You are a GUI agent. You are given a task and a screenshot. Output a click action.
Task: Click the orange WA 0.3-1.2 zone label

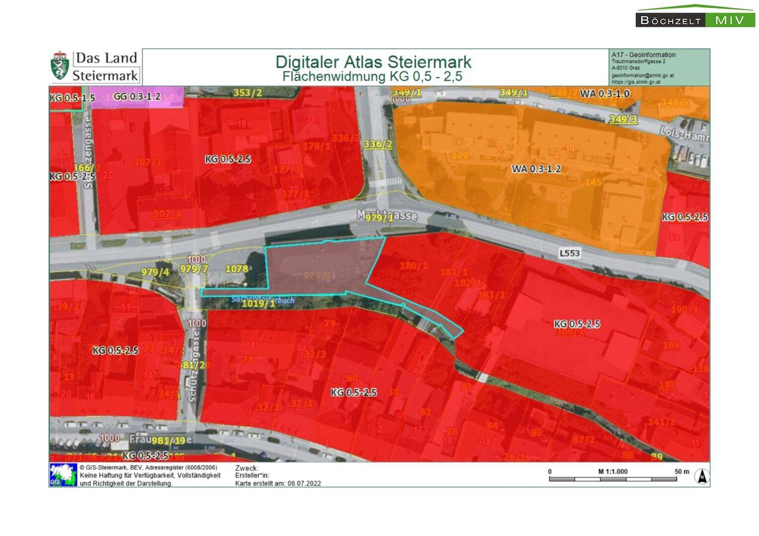click(x=536, y=169)
